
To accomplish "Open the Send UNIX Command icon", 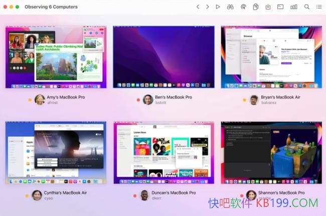I will [281, 7].
